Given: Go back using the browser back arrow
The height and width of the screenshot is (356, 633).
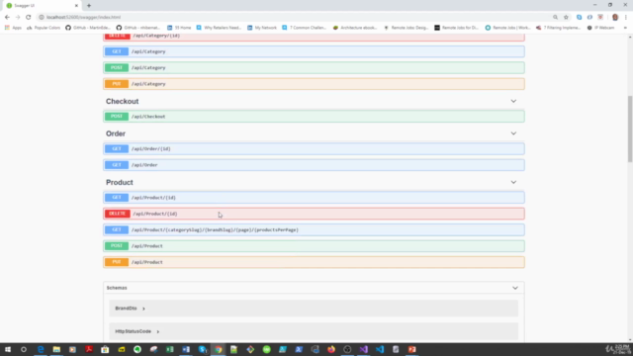Looking at the screenshot, I should click(x=7, y=18).
